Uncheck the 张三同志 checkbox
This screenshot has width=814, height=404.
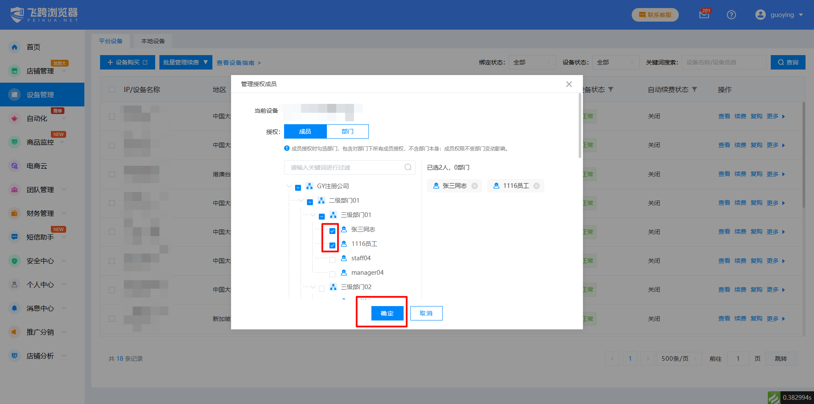pyautogui.click(x=332, y=231)
